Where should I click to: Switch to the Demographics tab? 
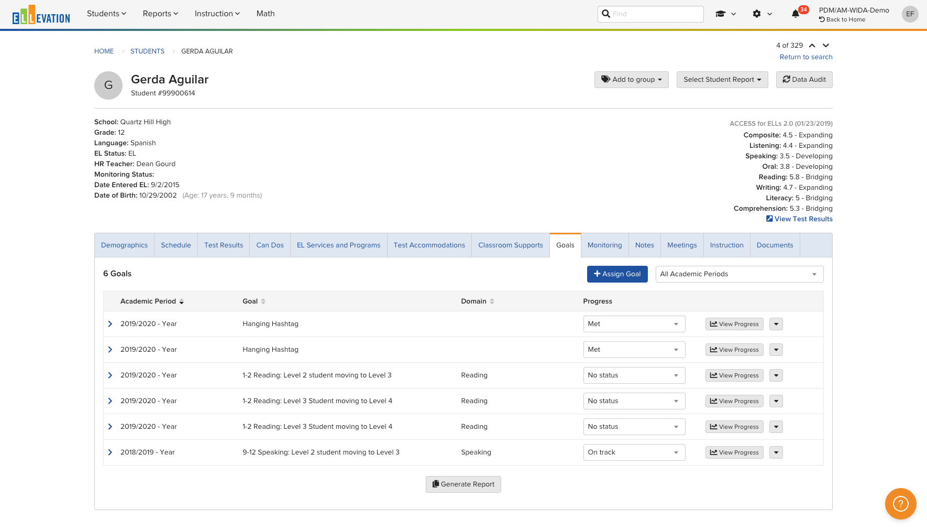(x=125, y=245)
